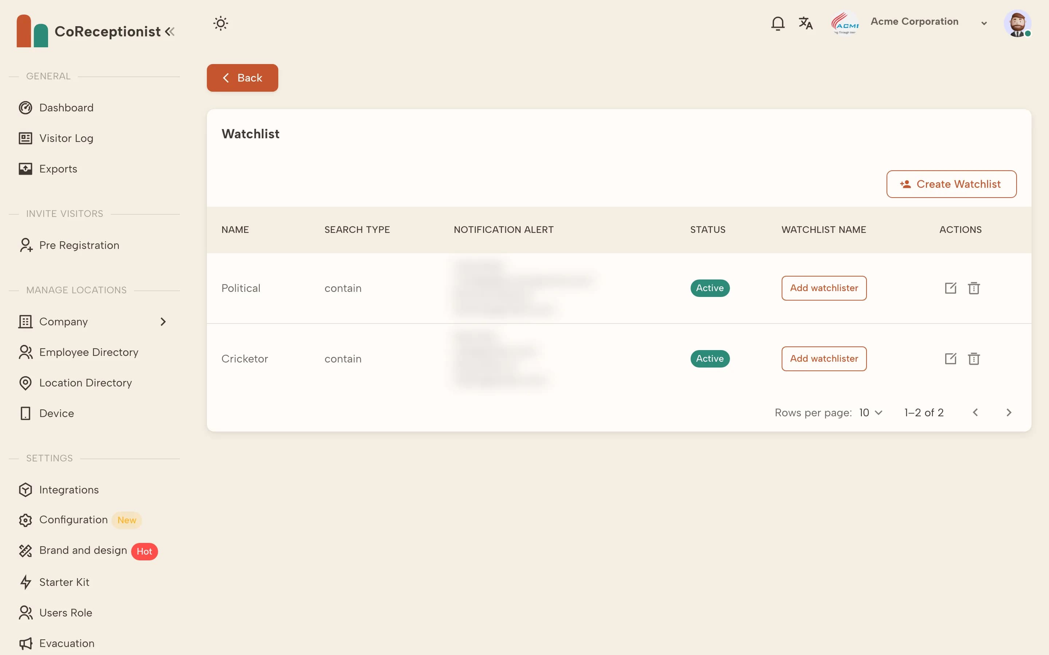Click the 'contain' cell in Cricketor row
The image size is (1049, 655).
[x=342, y=359]
